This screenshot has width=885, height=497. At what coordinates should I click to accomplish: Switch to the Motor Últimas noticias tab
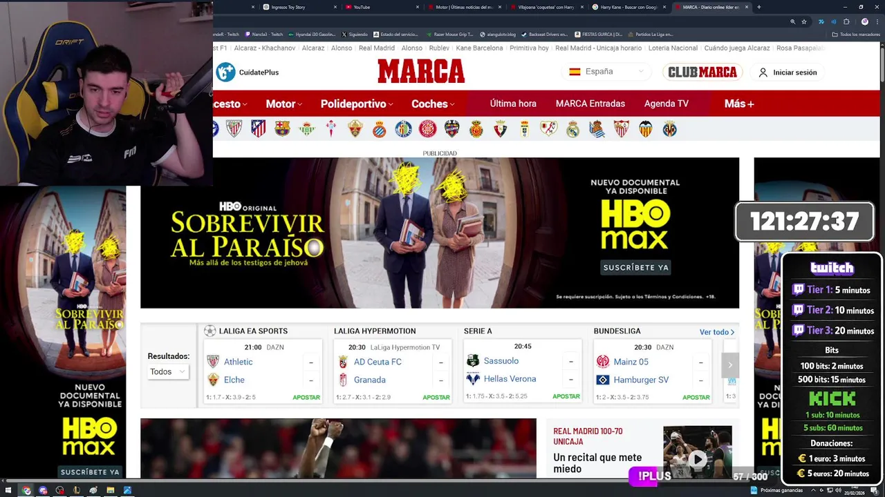[x=465, y=7]
